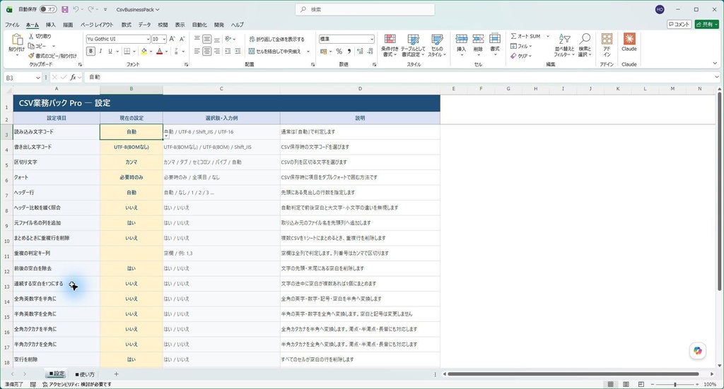The height and width of the screenshot is (389, 724).
Task: Toggle middle vertical alignment
Action: (207, 39)
